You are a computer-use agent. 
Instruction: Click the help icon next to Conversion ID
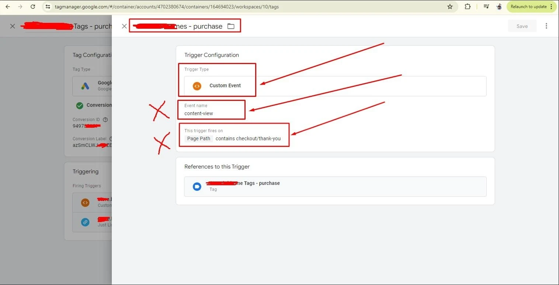(x=105, y=120)
